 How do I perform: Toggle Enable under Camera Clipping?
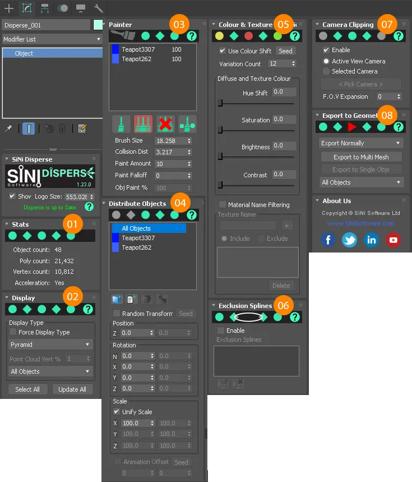[326, 50]
